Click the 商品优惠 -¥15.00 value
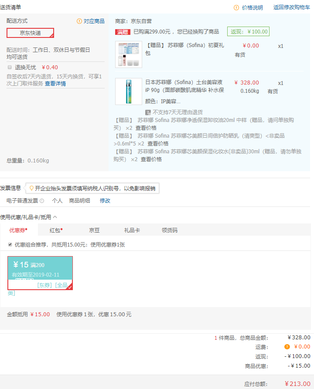 pos(299,366)
